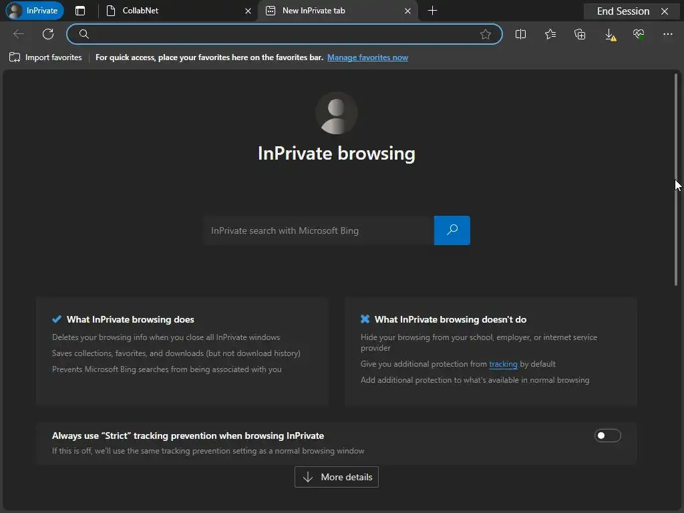Click the page vertical scrollbar

coord(676,179)
